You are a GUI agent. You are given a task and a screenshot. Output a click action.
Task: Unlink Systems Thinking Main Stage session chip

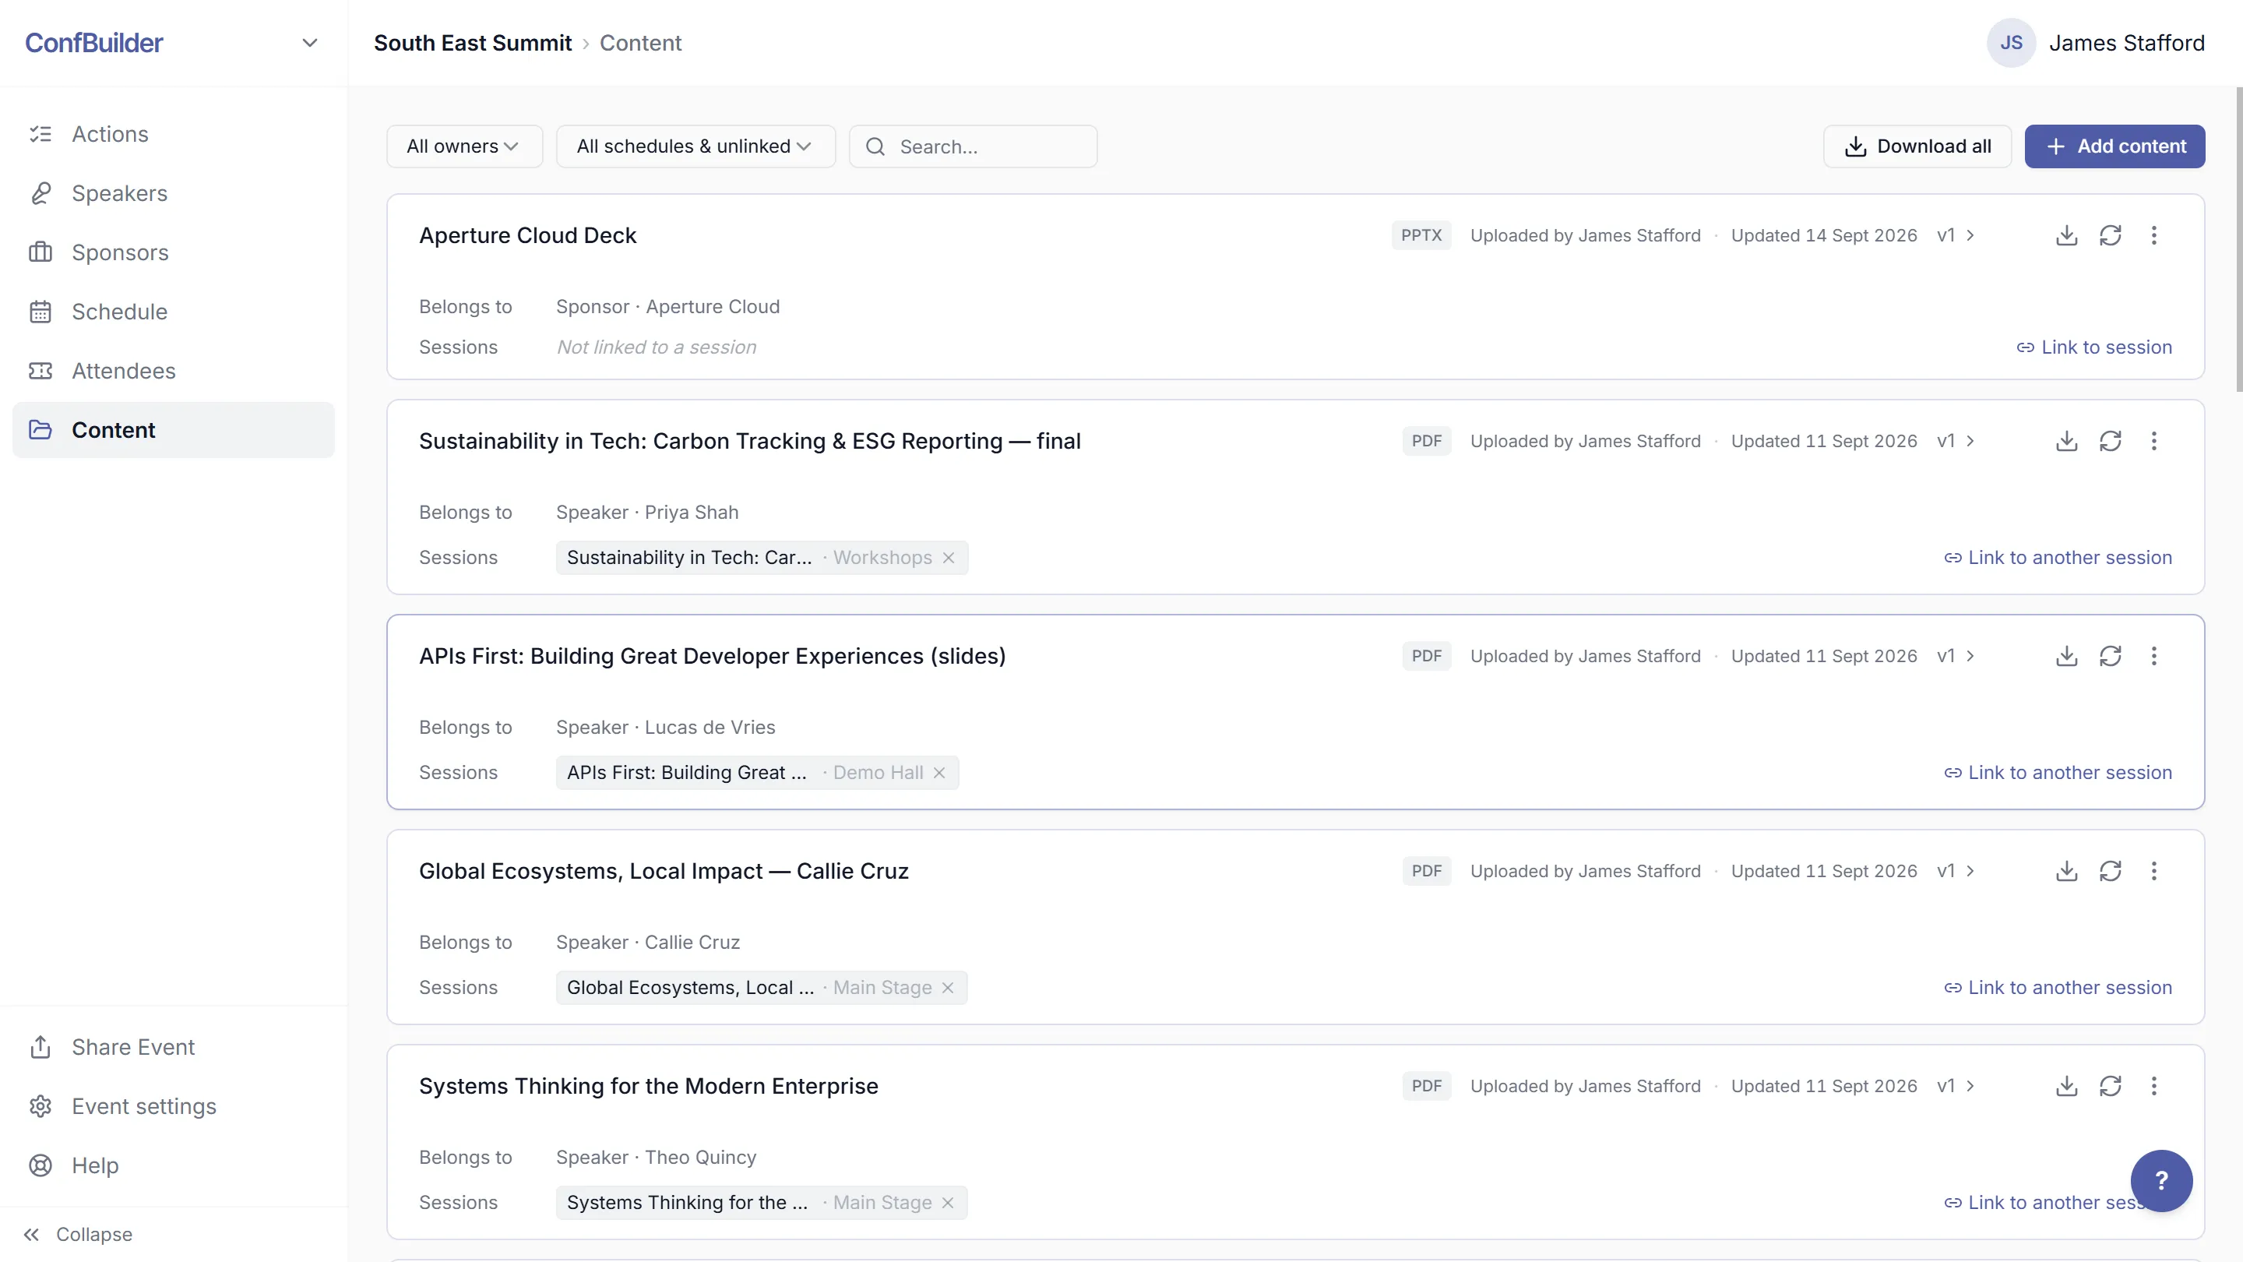947,1203
